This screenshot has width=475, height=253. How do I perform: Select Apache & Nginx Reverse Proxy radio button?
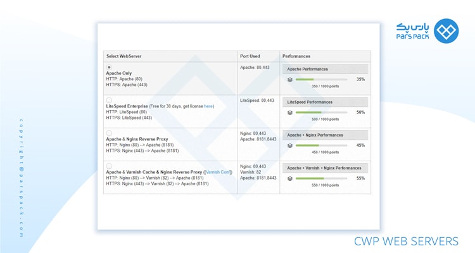tap(109, 133)
